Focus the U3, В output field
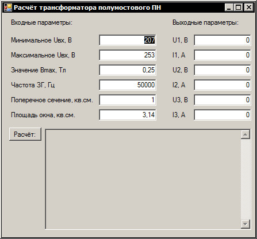 coord(223,100)
